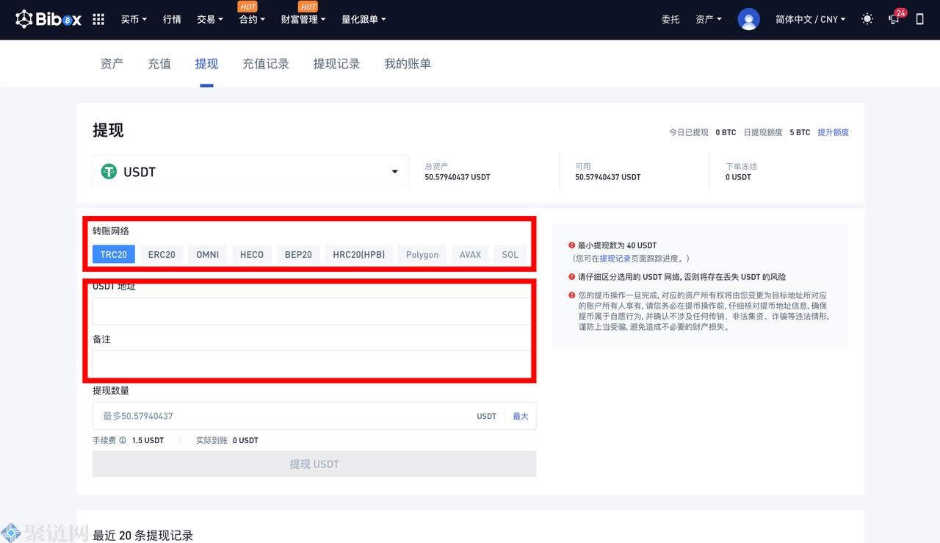The width and height of the screenshot is (940, 543).
Task: Click the 最近 20 条提现记录 heading
Action: 142,536
